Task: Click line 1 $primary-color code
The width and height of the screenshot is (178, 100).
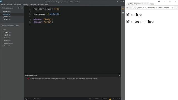Action: tap(47, 9)
